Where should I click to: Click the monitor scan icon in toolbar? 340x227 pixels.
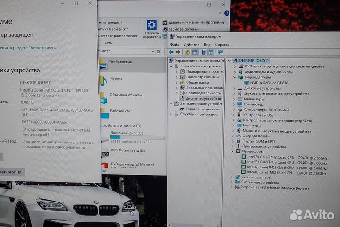click(x=220, y=52)
